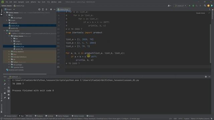214x120 pixels.
Task: Open Run panel settings gear
Action: pos(206,77)
